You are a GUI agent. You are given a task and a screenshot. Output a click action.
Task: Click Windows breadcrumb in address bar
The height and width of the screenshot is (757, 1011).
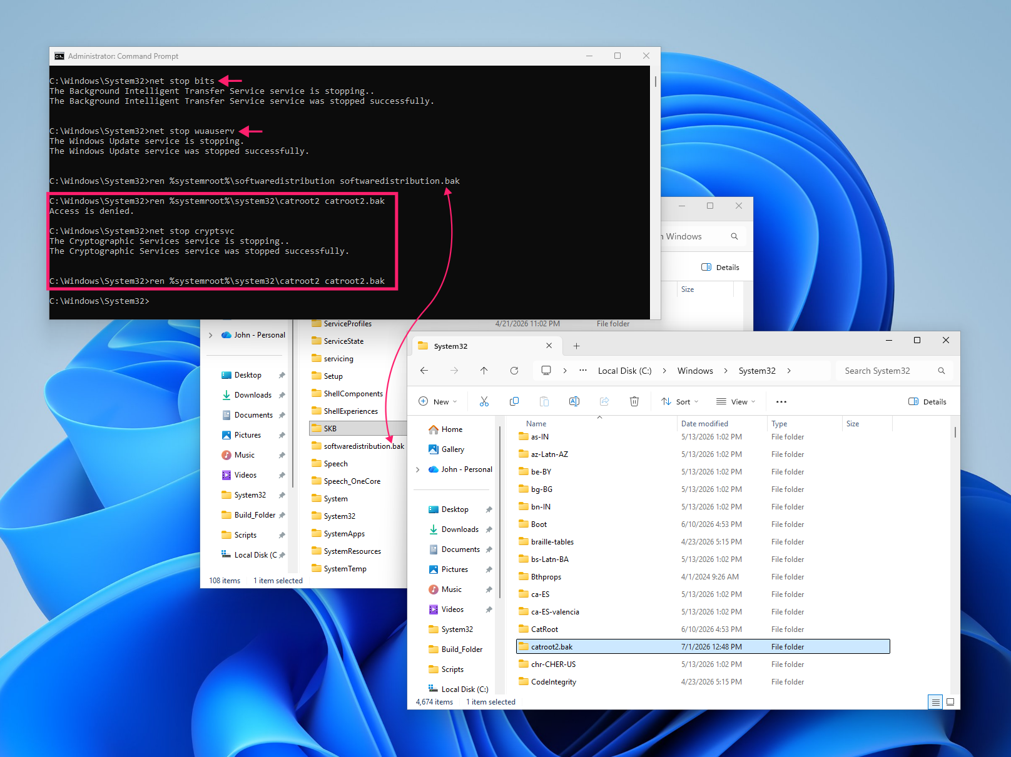tap(695, 371)
